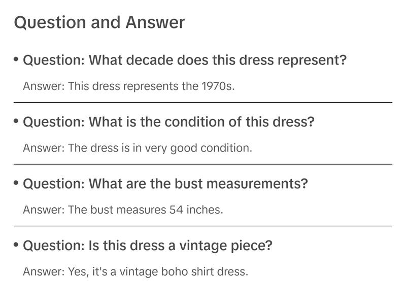Click the bullet before the condition question
This screenshot has height=304, width=406.
(x=16, y=121)
